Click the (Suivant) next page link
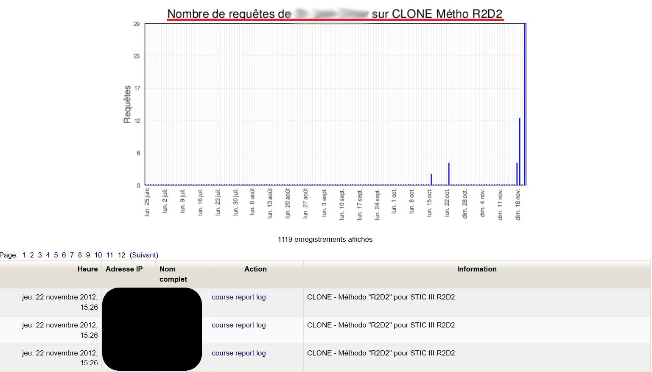The image size is (652, 372). pos(144,255)
